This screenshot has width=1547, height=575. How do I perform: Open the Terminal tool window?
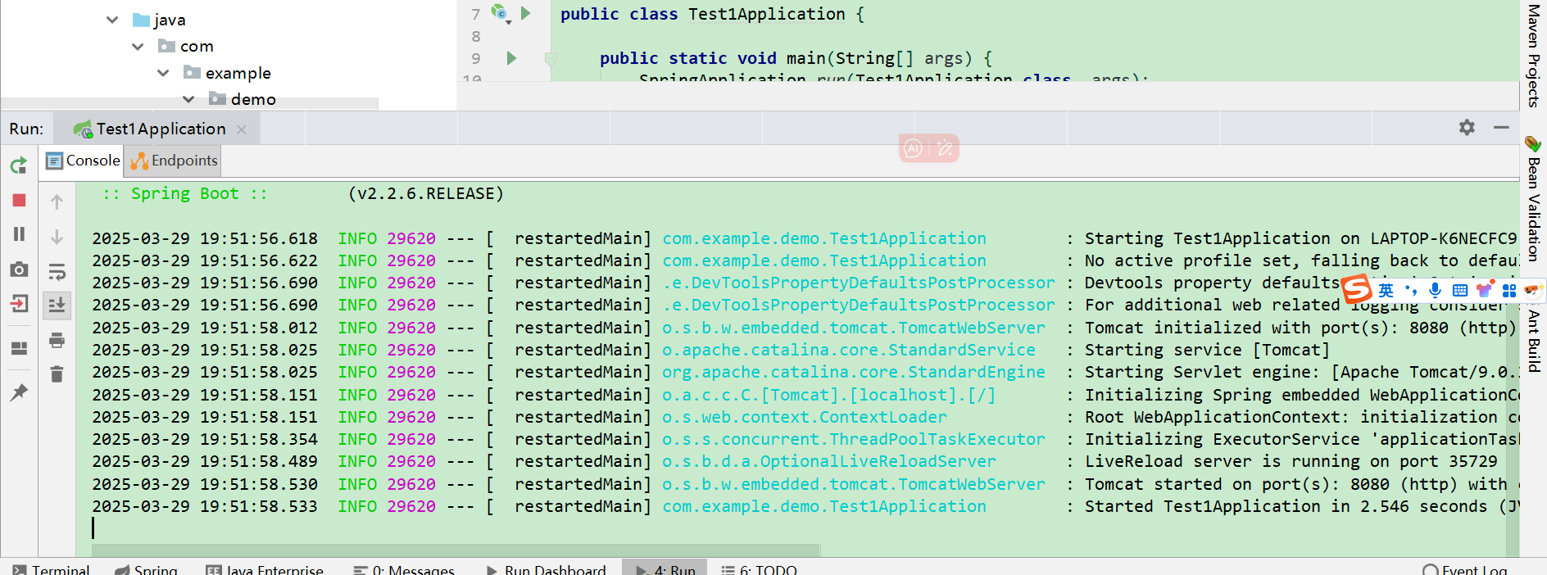(50, 568)
